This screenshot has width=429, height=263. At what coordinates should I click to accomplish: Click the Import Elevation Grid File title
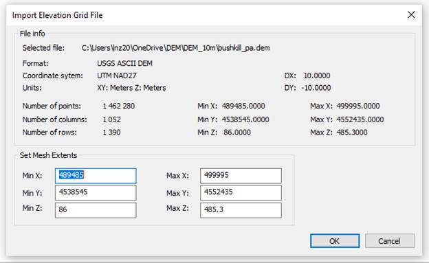coord(58,15)
